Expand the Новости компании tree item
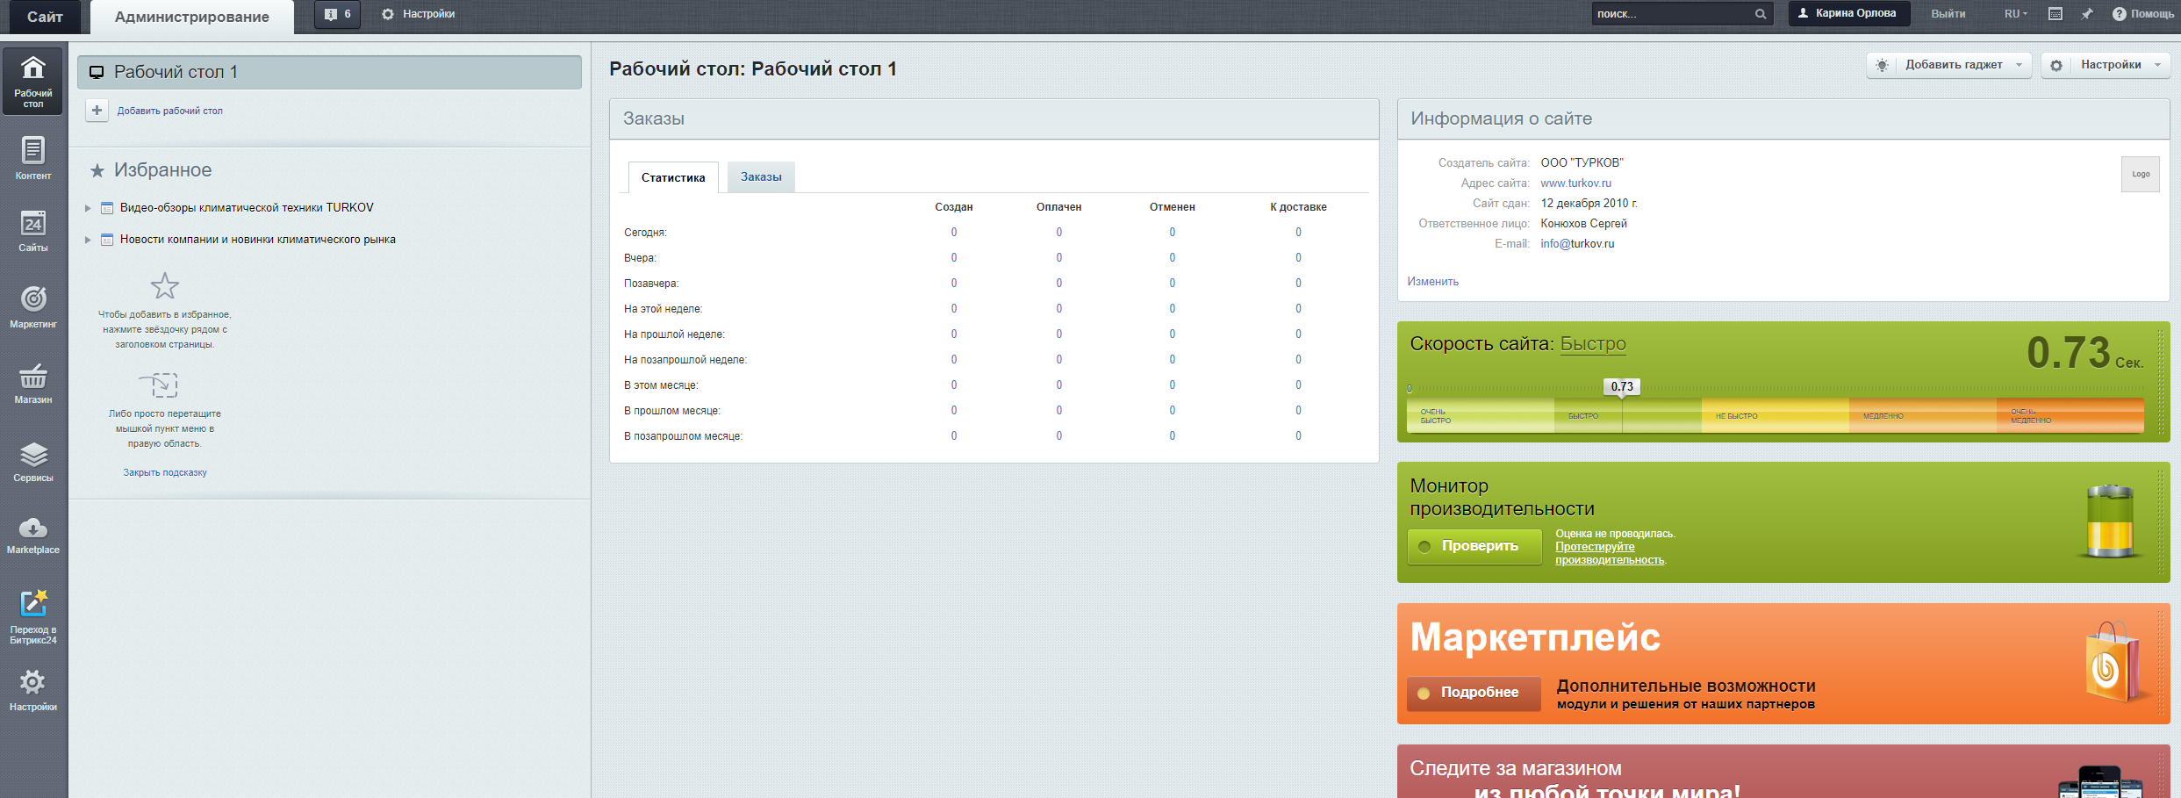 point(88,240)
